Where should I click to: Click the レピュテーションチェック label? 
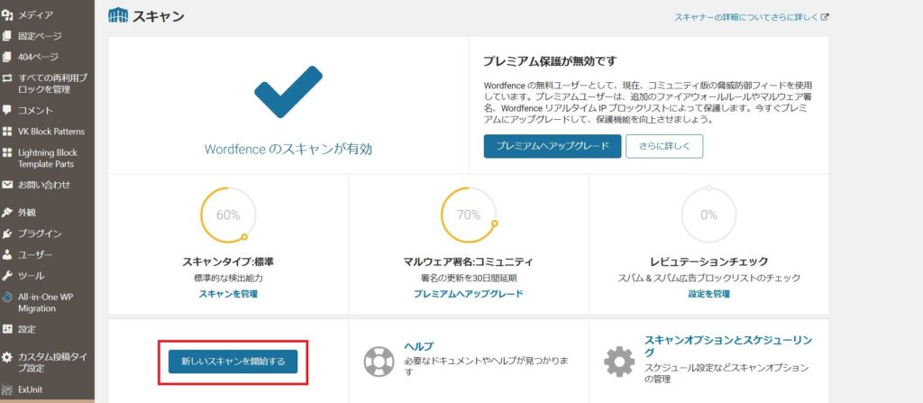pyautogui.click(x=708, y=261)
